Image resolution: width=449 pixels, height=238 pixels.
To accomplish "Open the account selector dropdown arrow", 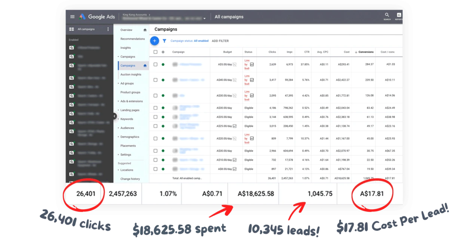I will 205,19.
